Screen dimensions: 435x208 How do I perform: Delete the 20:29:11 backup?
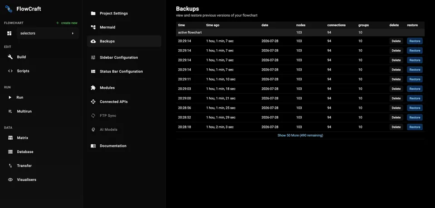click(x=396, y=79)
